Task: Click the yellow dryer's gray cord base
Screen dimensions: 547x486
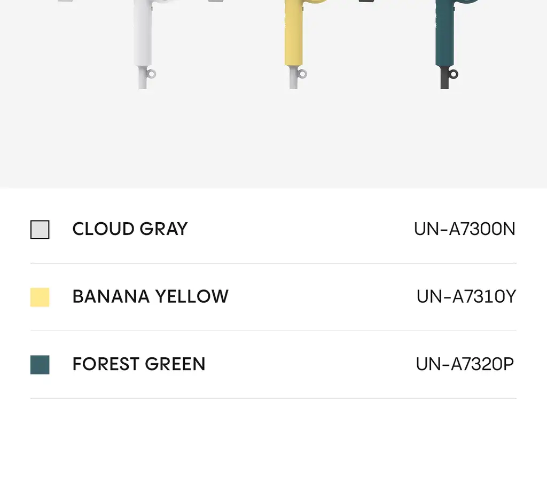Action: (293, 77)
